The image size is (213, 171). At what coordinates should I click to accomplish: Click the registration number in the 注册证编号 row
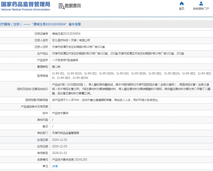pyautogui.click(x=66, y=34)
